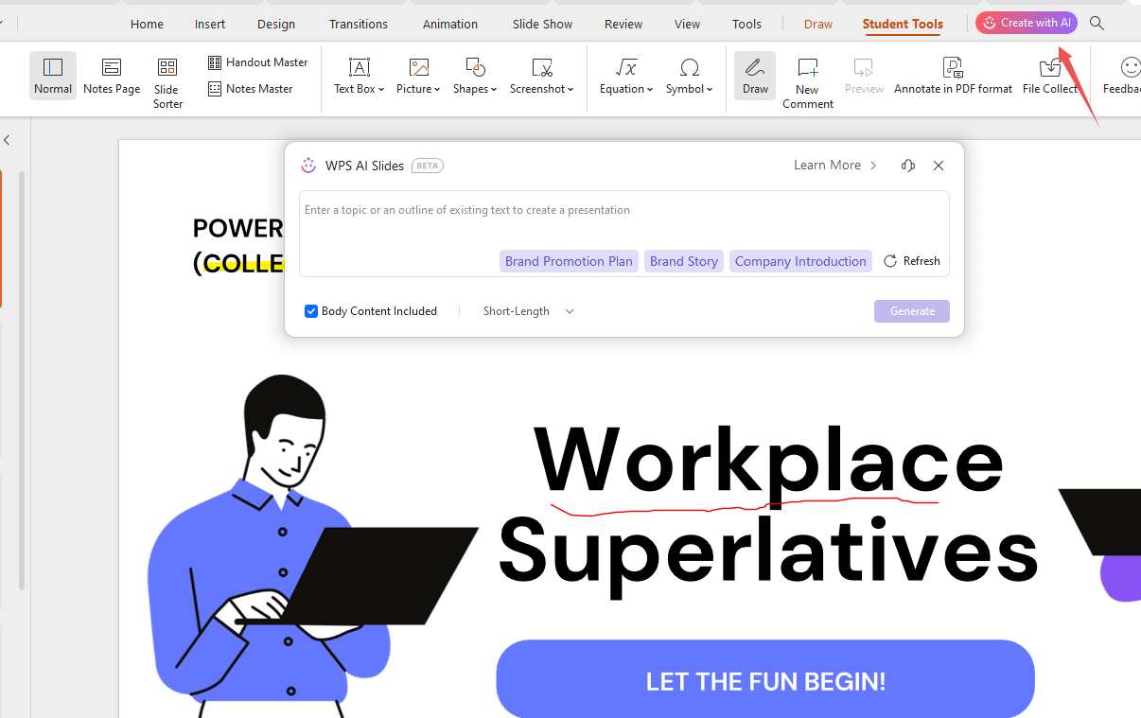Click the WPS AI Slides logo icon

tap(308, 166)
